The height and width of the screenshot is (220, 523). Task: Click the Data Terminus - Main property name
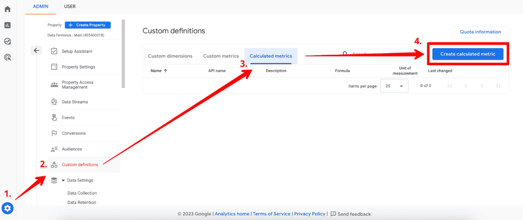click(77, 35)
